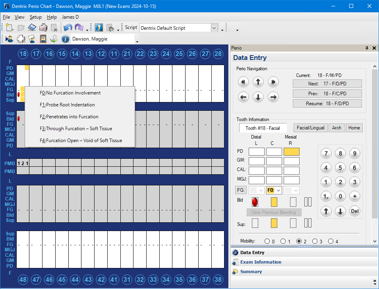Image resolution: width=379 pixels, height=289 pixels.
Task: Click the Facial/Lingual button
Action: pos(310,128)
